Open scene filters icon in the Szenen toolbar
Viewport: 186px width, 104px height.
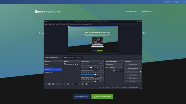click(53, 84)
